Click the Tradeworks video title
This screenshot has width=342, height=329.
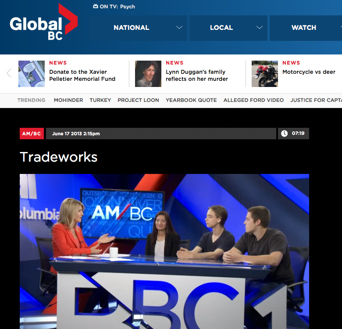point(58,157)
